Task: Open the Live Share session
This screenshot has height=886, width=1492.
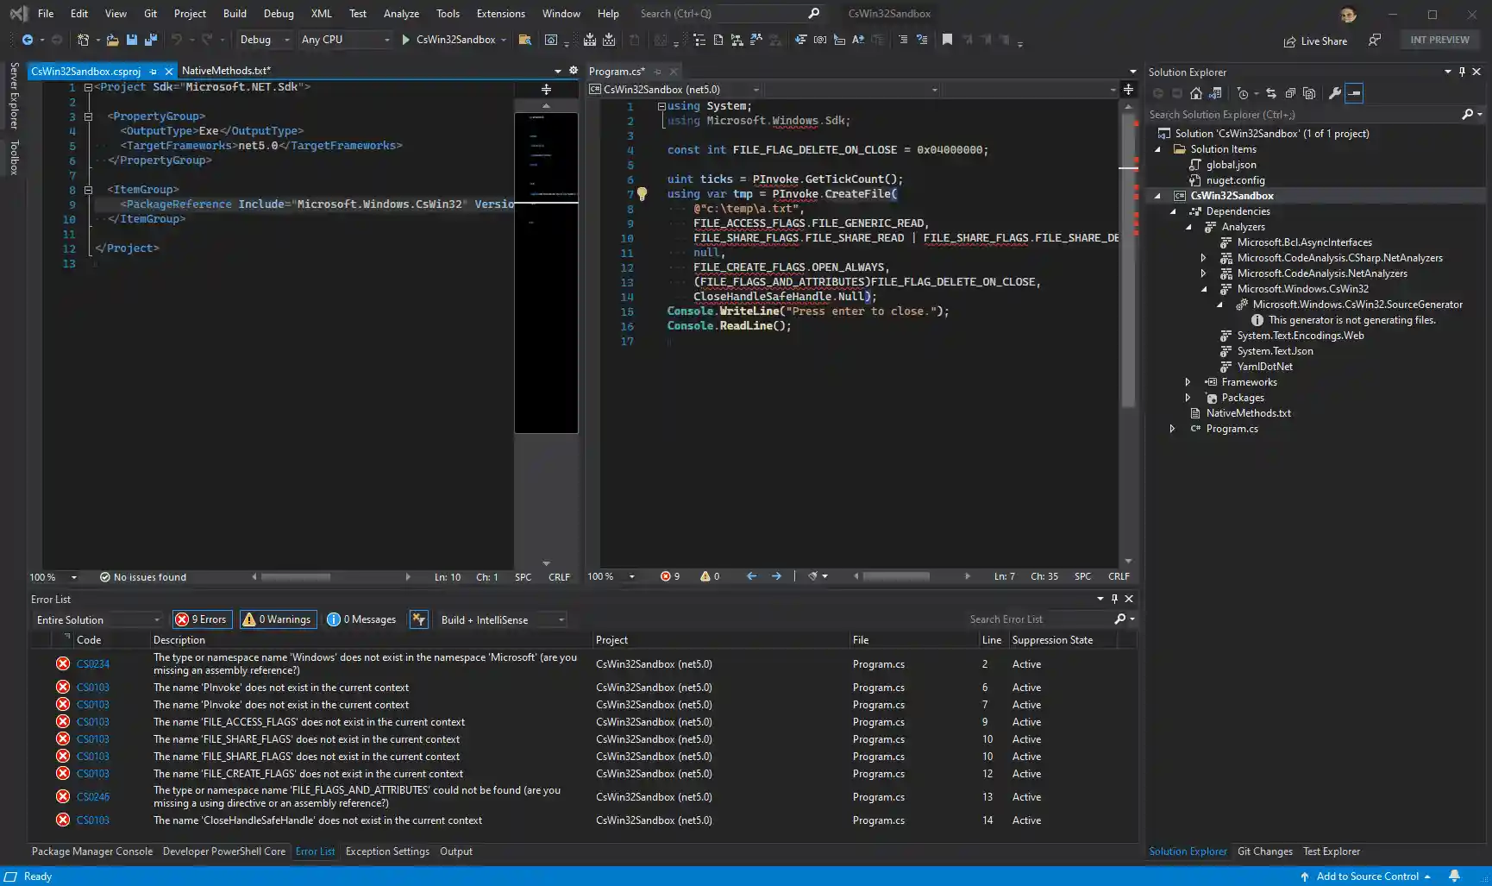Action: coord(1315,40)
